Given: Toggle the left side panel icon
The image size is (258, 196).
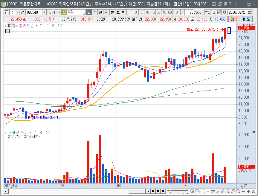Looking at the screenshot, I should click(x=7, y=12).
